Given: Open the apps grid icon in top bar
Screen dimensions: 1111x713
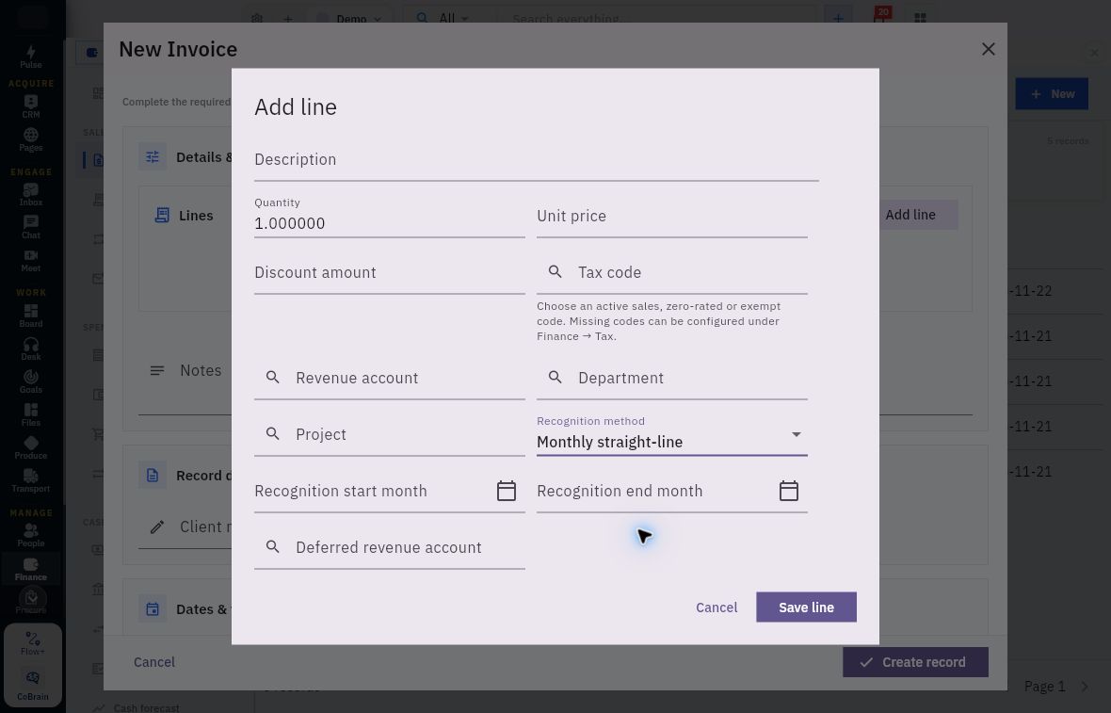Looking at the screenshot, I should pos(920,19).
